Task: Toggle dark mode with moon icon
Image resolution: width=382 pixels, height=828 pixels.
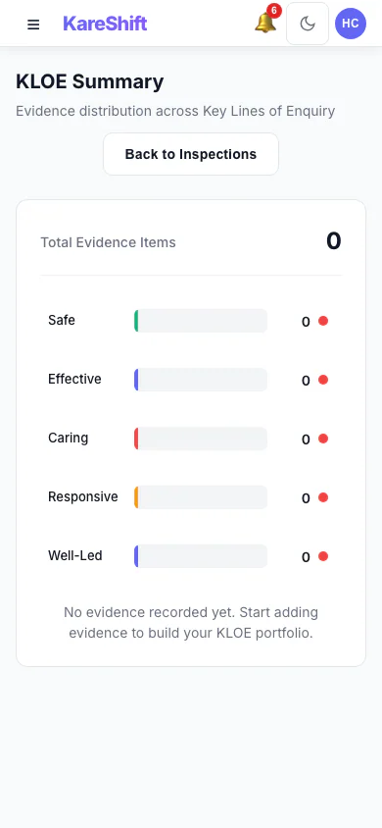Action: 308,24
